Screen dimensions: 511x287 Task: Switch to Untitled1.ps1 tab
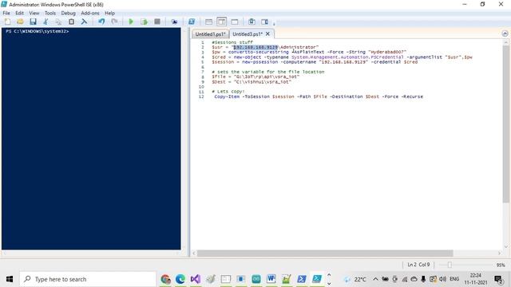click(210, 34)
